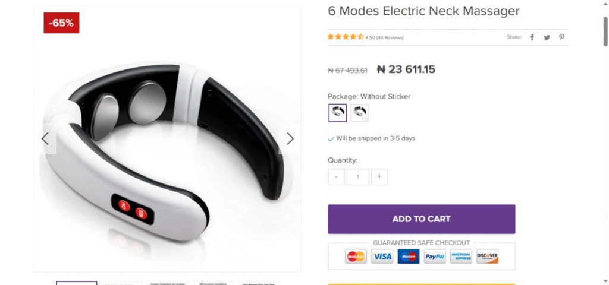Select the second package option swatch

coord(359,113)
